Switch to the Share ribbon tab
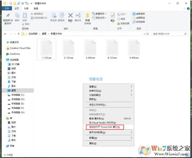 point(26,9)
